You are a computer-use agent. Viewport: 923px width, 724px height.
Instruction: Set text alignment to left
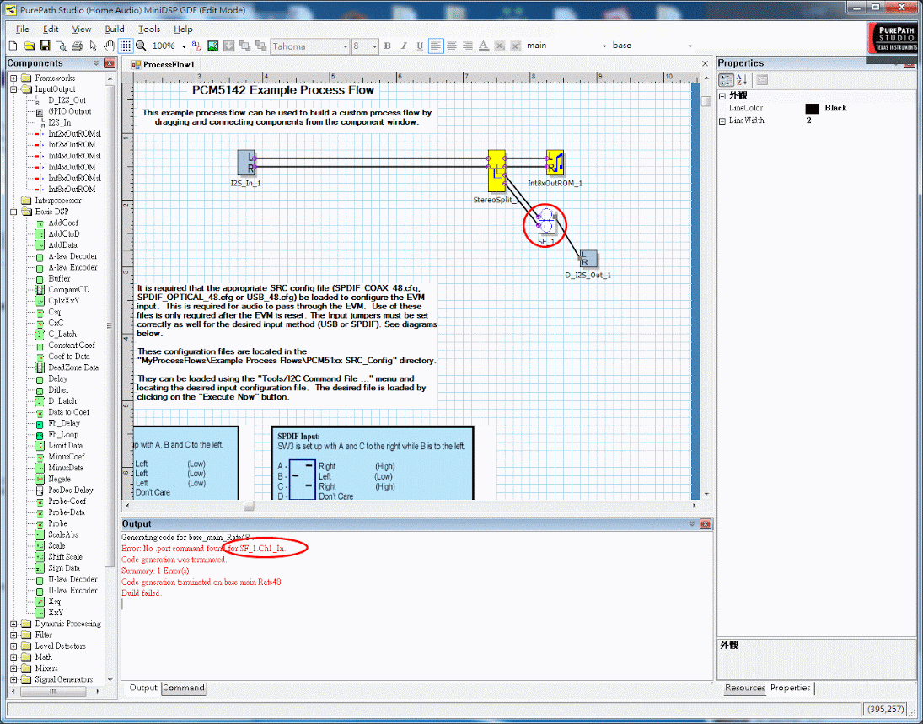click(x=436, y=46)
